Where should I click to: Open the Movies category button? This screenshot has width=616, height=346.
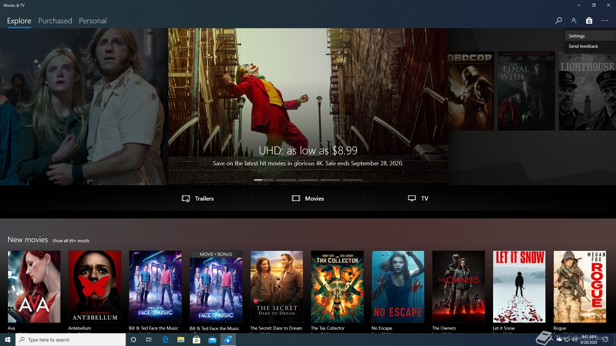[308, 198]
